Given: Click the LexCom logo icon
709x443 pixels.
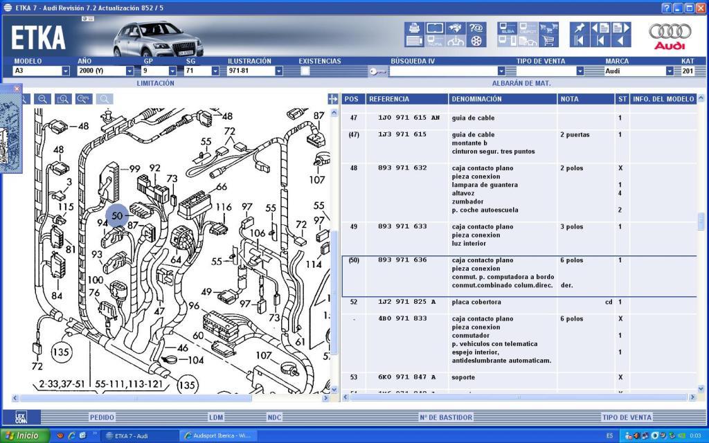Looking at the screenshot, I should [x=21, y=417].
